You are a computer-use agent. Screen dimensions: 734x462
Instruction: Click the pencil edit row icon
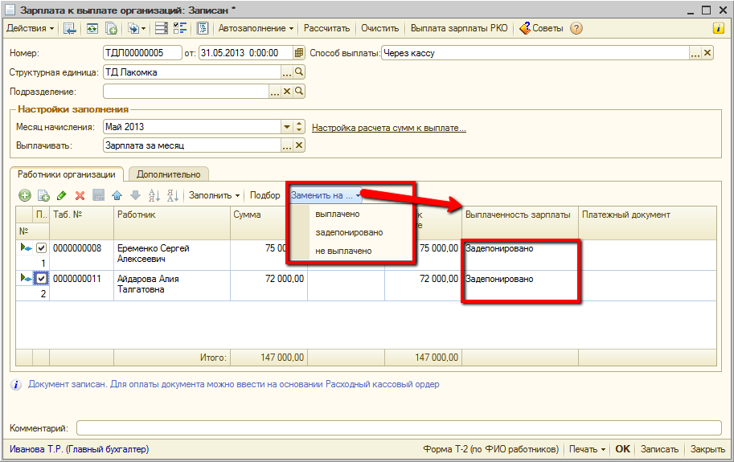pos(62,195)
